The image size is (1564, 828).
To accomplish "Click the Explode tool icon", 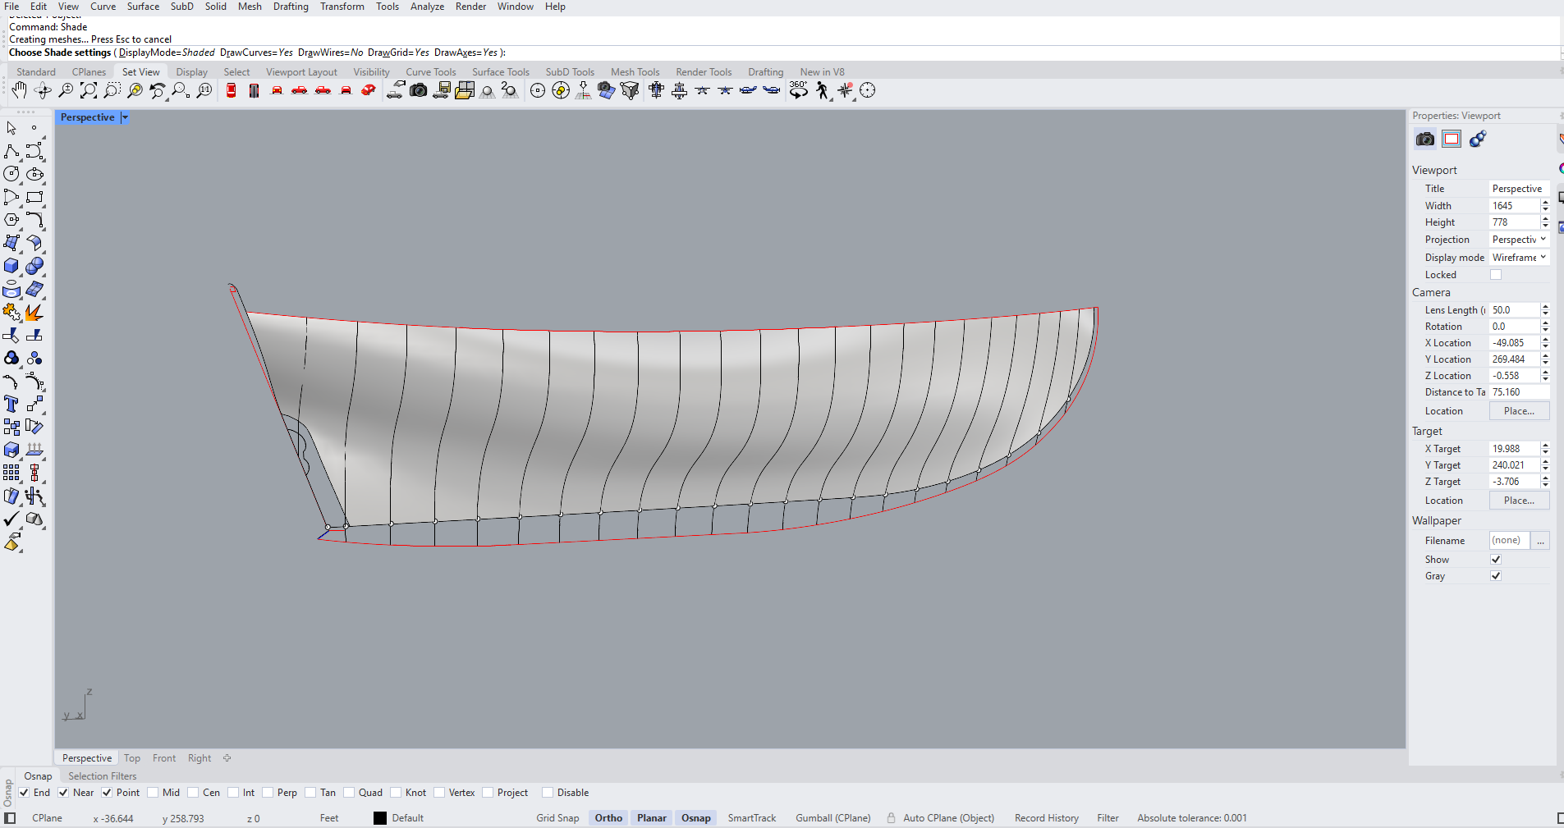I will click(34, 313).
